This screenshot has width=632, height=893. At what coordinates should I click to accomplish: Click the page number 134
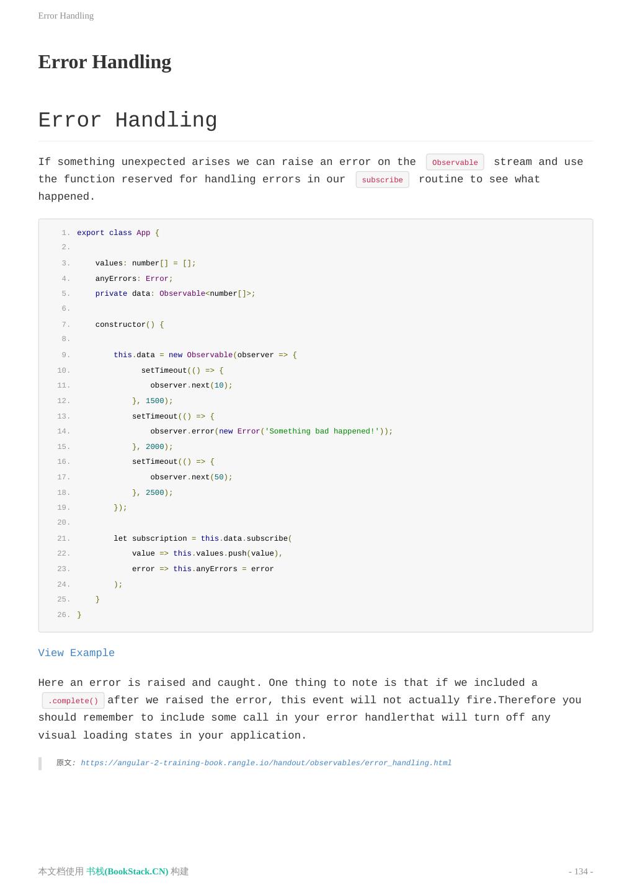581,871
